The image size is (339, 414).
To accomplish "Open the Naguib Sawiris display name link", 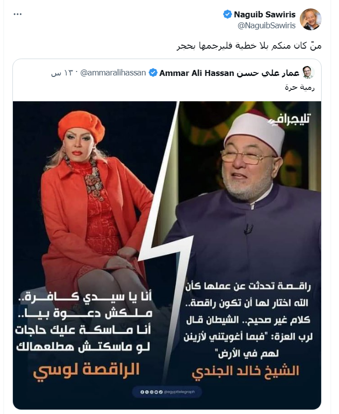I will point(265,14).
